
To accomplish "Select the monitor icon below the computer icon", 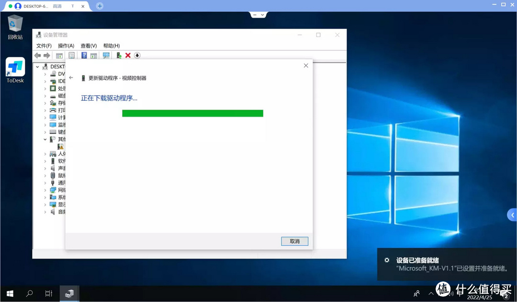I will (x=53, y=124).
